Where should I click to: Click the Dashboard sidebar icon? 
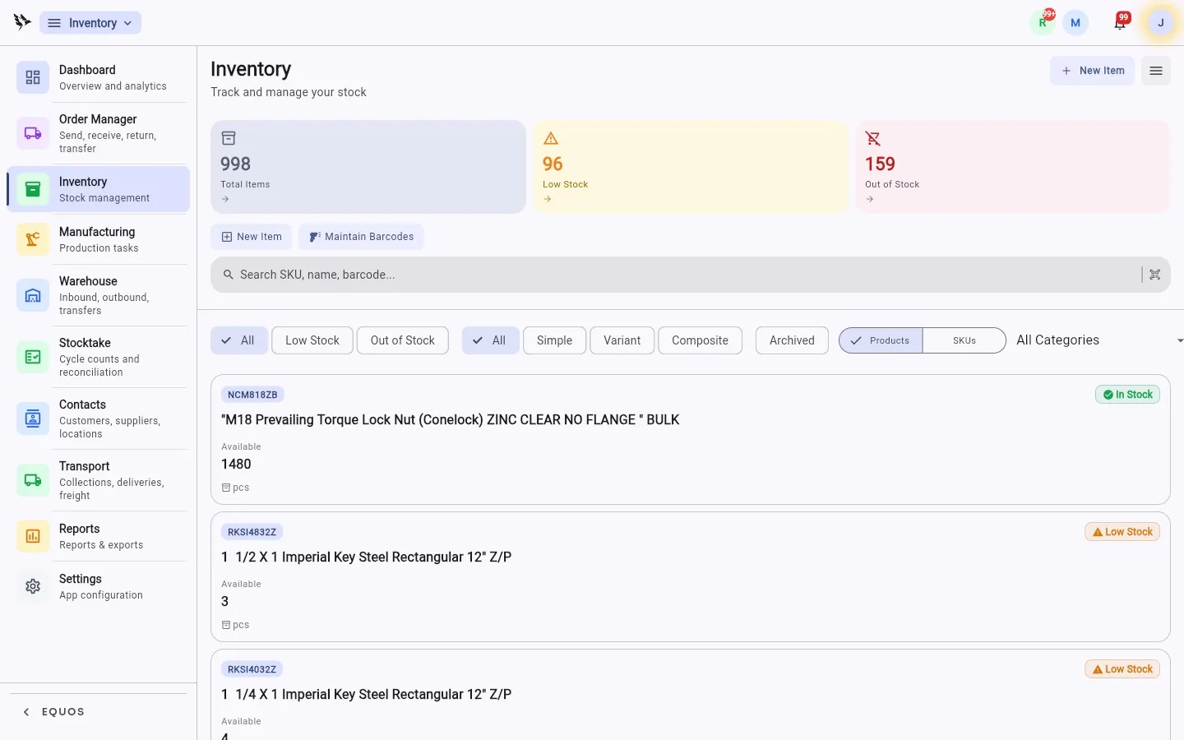33,77
